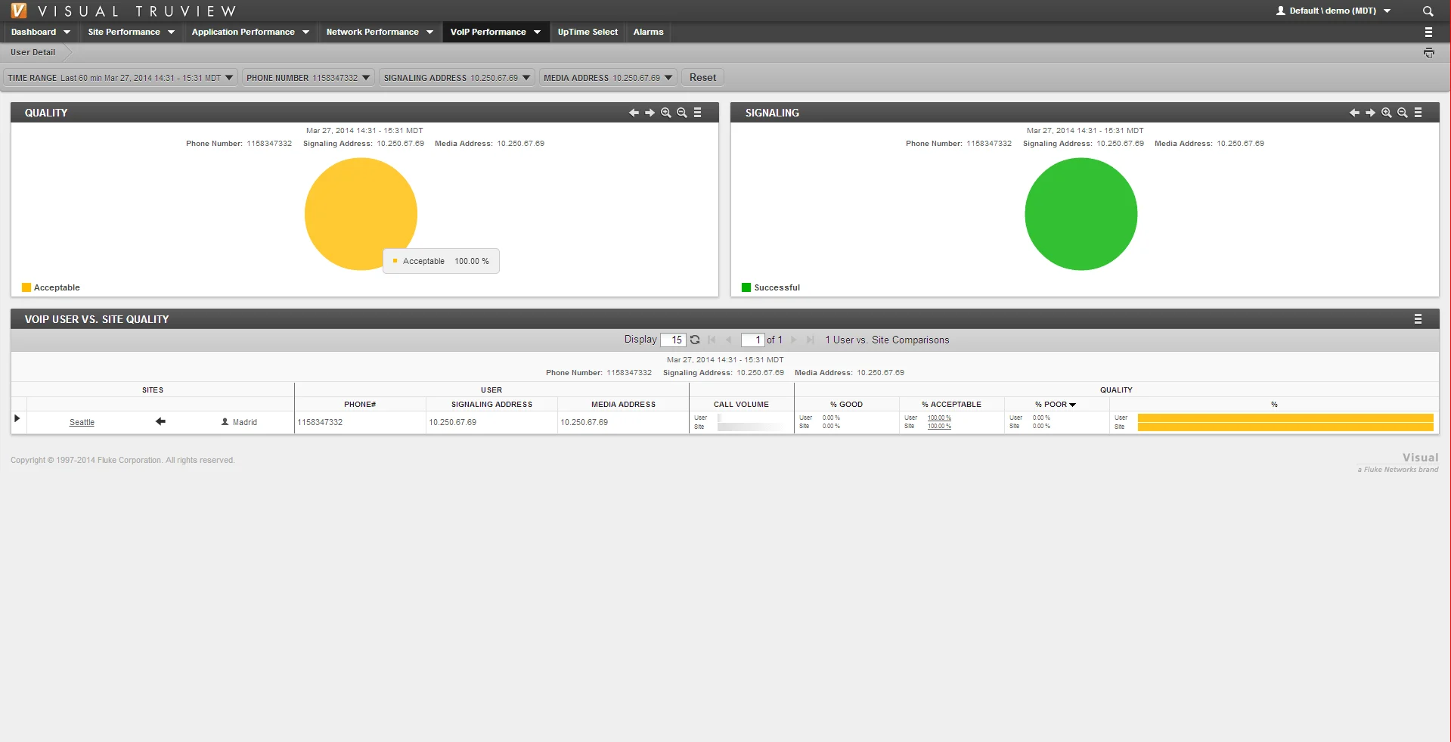Click the user 100.00 % acceptable link

pos(939,418)
